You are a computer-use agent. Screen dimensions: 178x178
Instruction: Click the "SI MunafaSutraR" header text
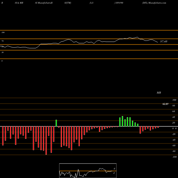click(x=44, y=3)
